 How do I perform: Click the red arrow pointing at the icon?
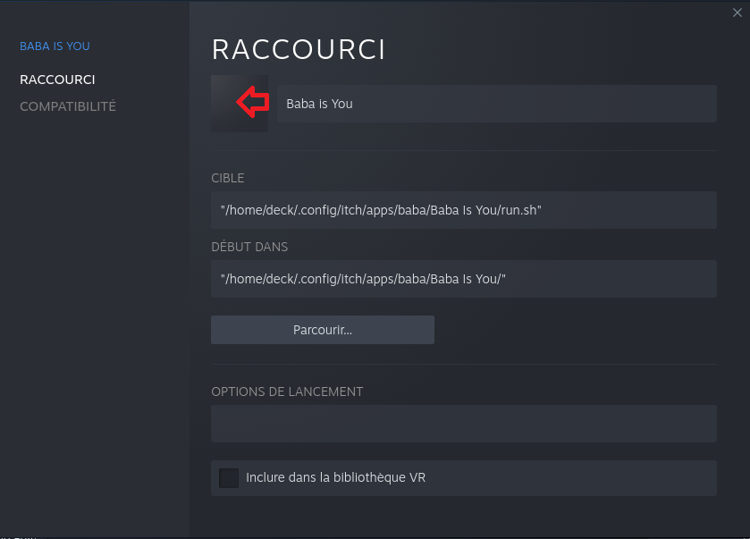(x=253, y=102)
